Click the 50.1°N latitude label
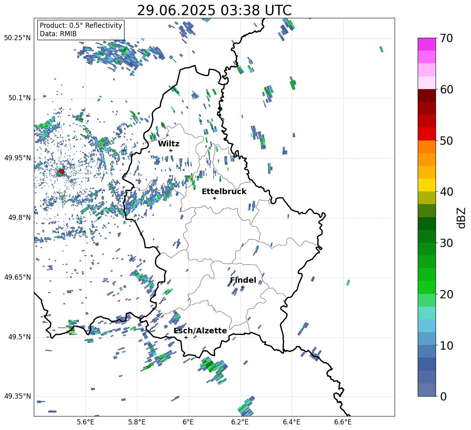Screen dimensions: 471x430 click(x=19, y=98)
